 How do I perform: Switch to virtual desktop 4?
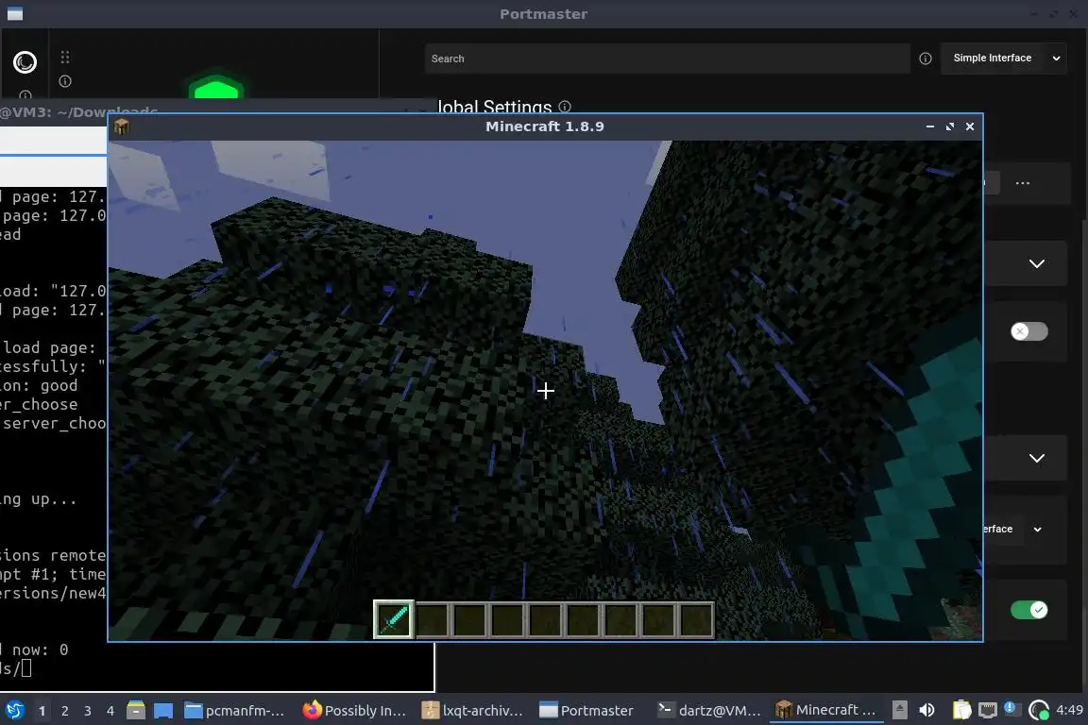click(x=110, y=711)
